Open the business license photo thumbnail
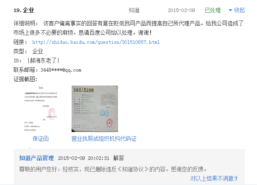Image resolution: width=257 pixels, height=185 pixels. point(95,109)
